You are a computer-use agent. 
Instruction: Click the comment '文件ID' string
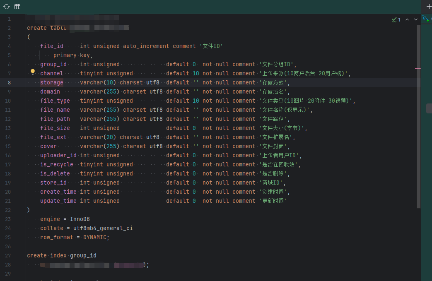tap(211, 46)
